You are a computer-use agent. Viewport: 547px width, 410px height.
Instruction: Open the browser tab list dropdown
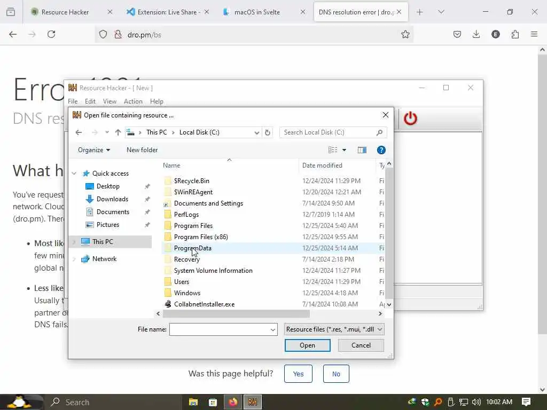click(441, 12)
